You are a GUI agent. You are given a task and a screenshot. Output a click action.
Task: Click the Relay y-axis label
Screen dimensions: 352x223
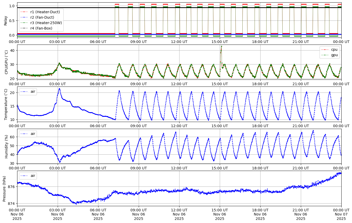(5, 20)
